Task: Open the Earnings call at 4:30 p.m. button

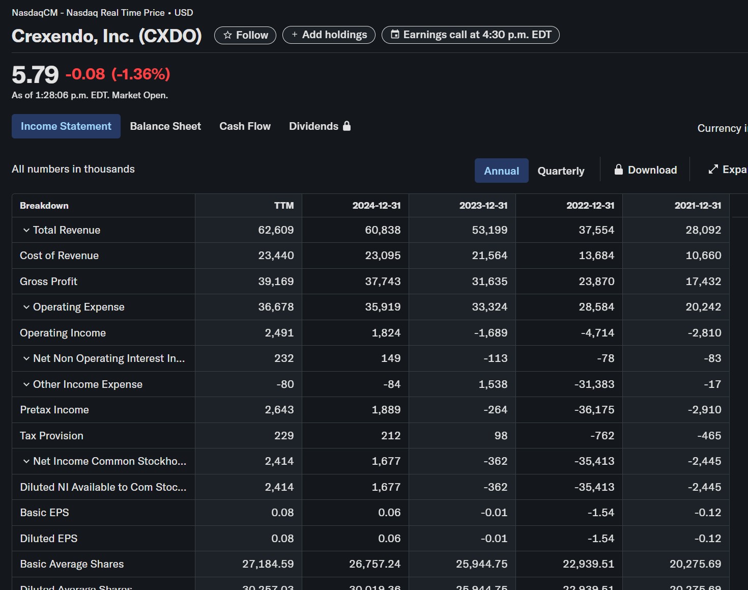Action: click(x=471, y=35)
